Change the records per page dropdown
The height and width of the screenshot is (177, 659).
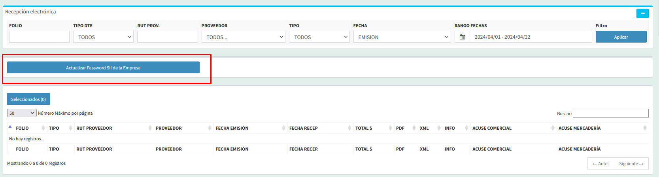pos(22,113)
